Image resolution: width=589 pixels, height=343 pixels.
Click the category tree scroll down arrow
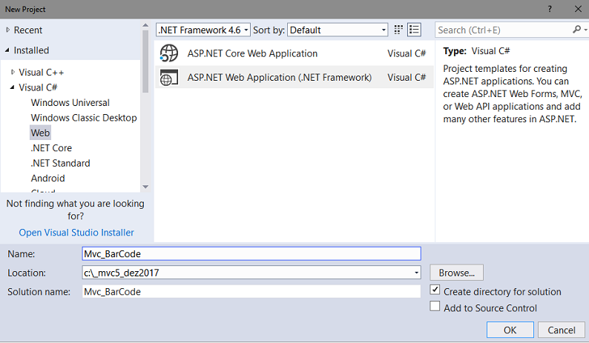[145, 187]
